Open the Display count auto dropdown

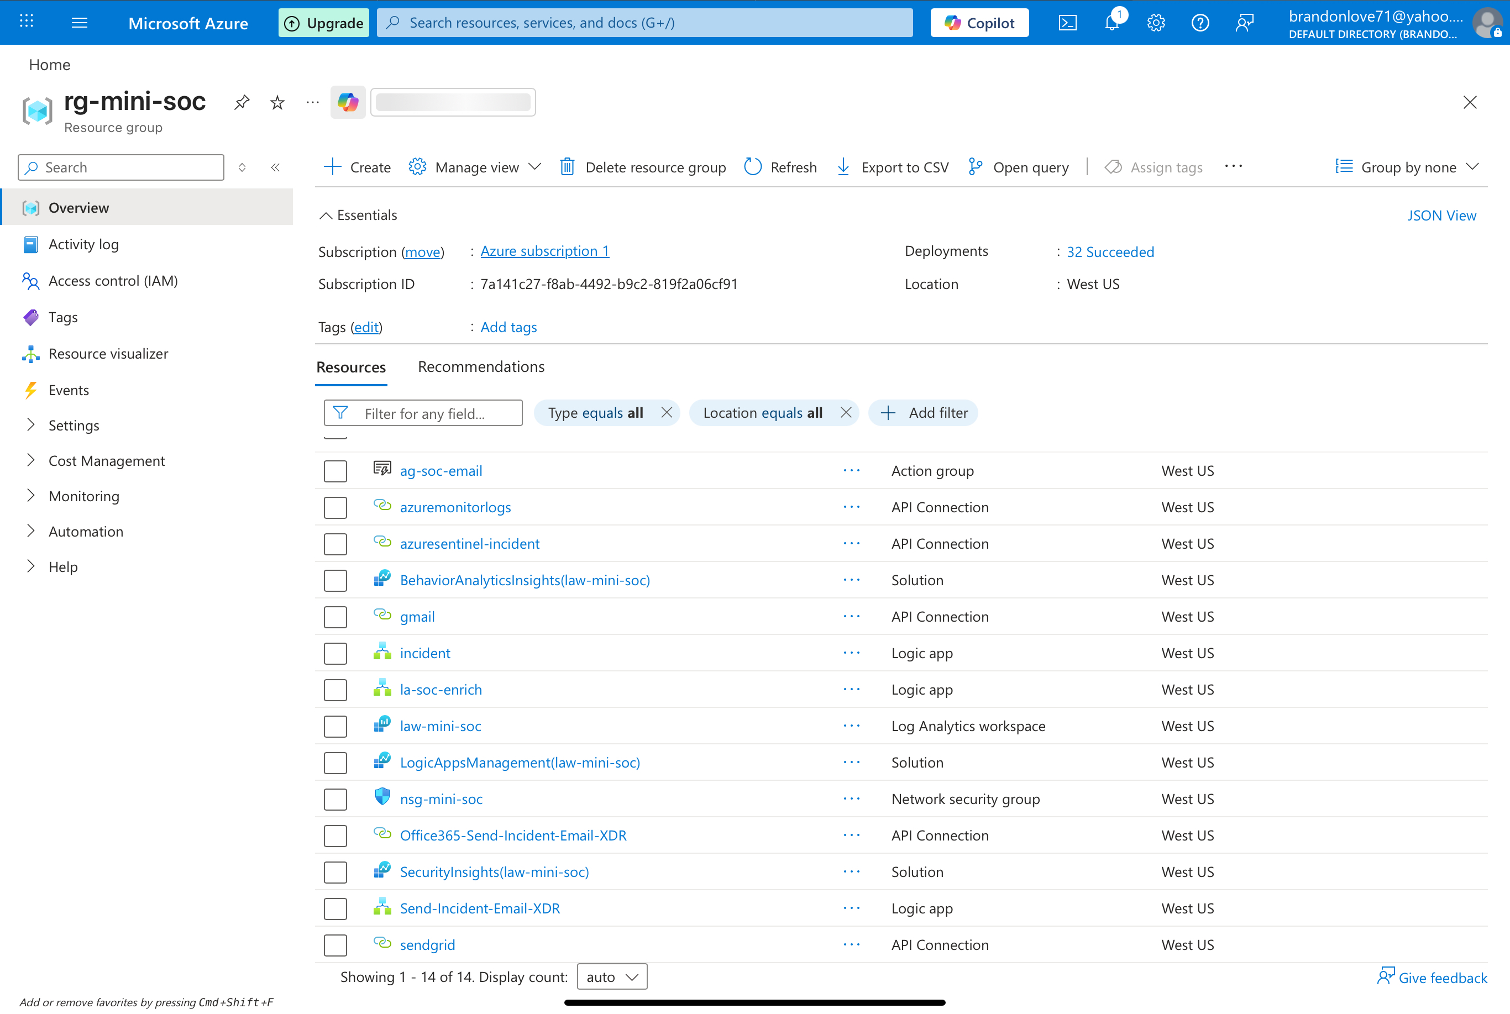[612, 976]
